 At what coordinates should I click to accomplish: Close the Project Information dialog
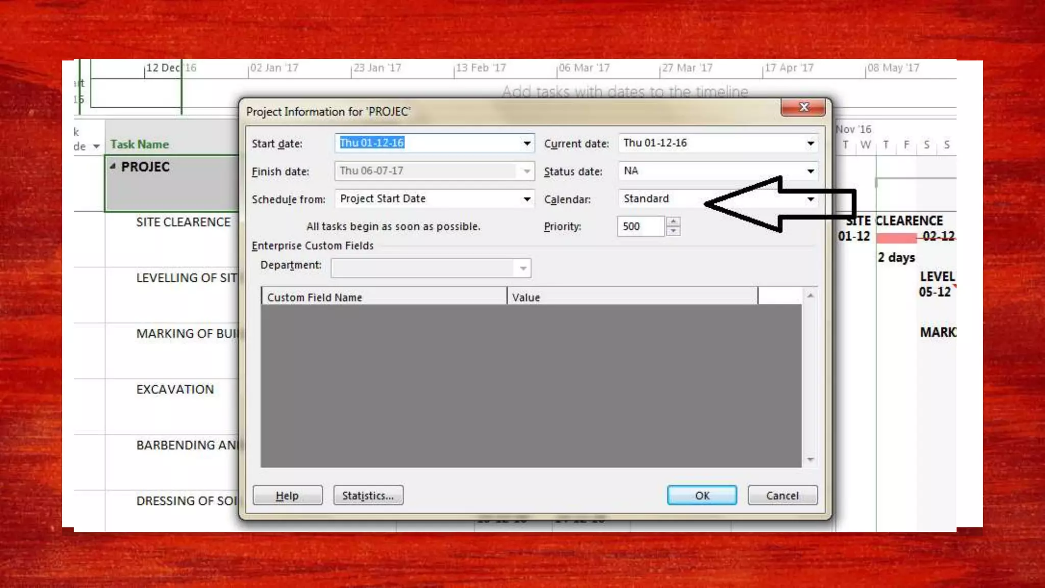point(803,107)
